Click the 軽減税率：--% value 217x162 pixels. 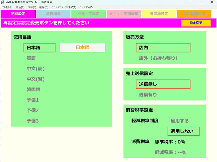click(x=171, y=152)
